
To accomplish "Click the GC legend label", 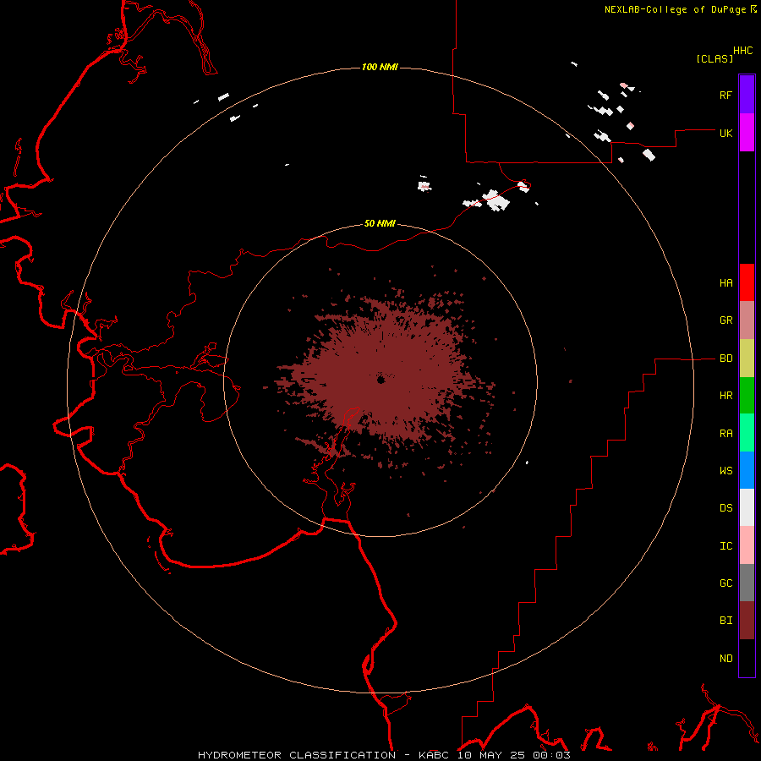I will click(x=725, y=583).
